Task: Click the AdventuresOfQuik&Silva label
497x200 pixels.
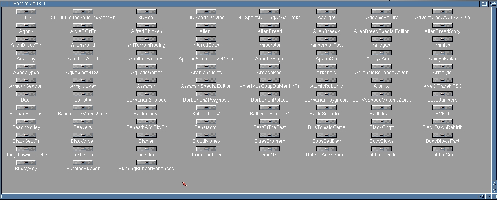Action: [x=442, y=18]
